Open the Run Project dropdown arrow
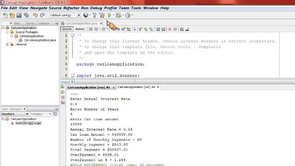 (x=114, y=15)
